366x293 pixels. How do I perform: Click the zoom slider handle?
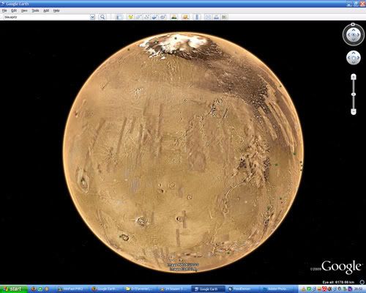click(x=354, y=94)
